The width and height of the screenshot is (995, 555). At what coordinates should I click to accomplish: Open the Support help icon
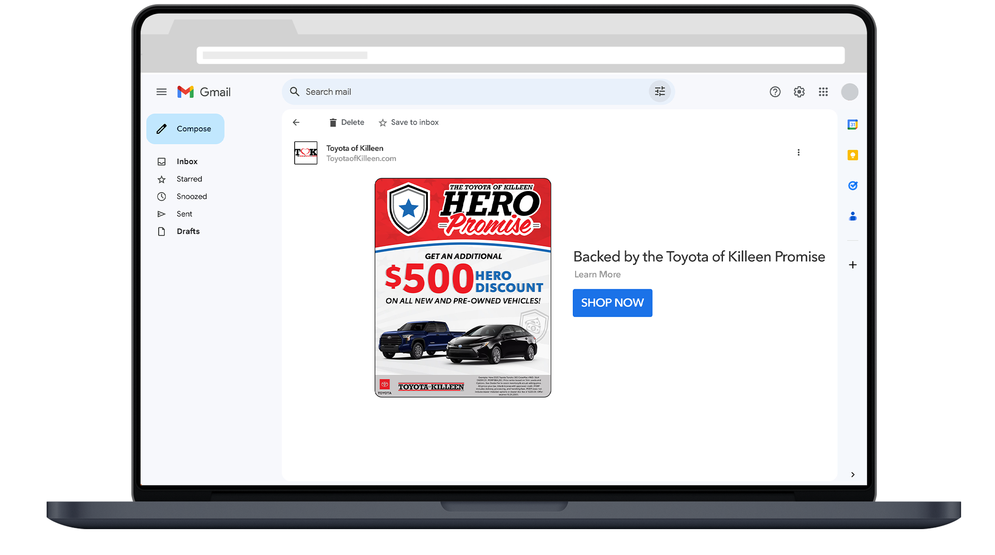(x=775, y=92)
